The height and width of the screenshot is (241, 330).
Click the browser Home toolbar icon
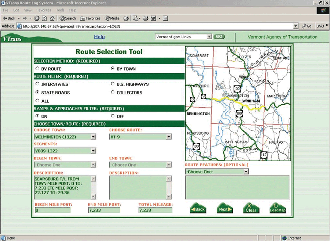[52, 18]
